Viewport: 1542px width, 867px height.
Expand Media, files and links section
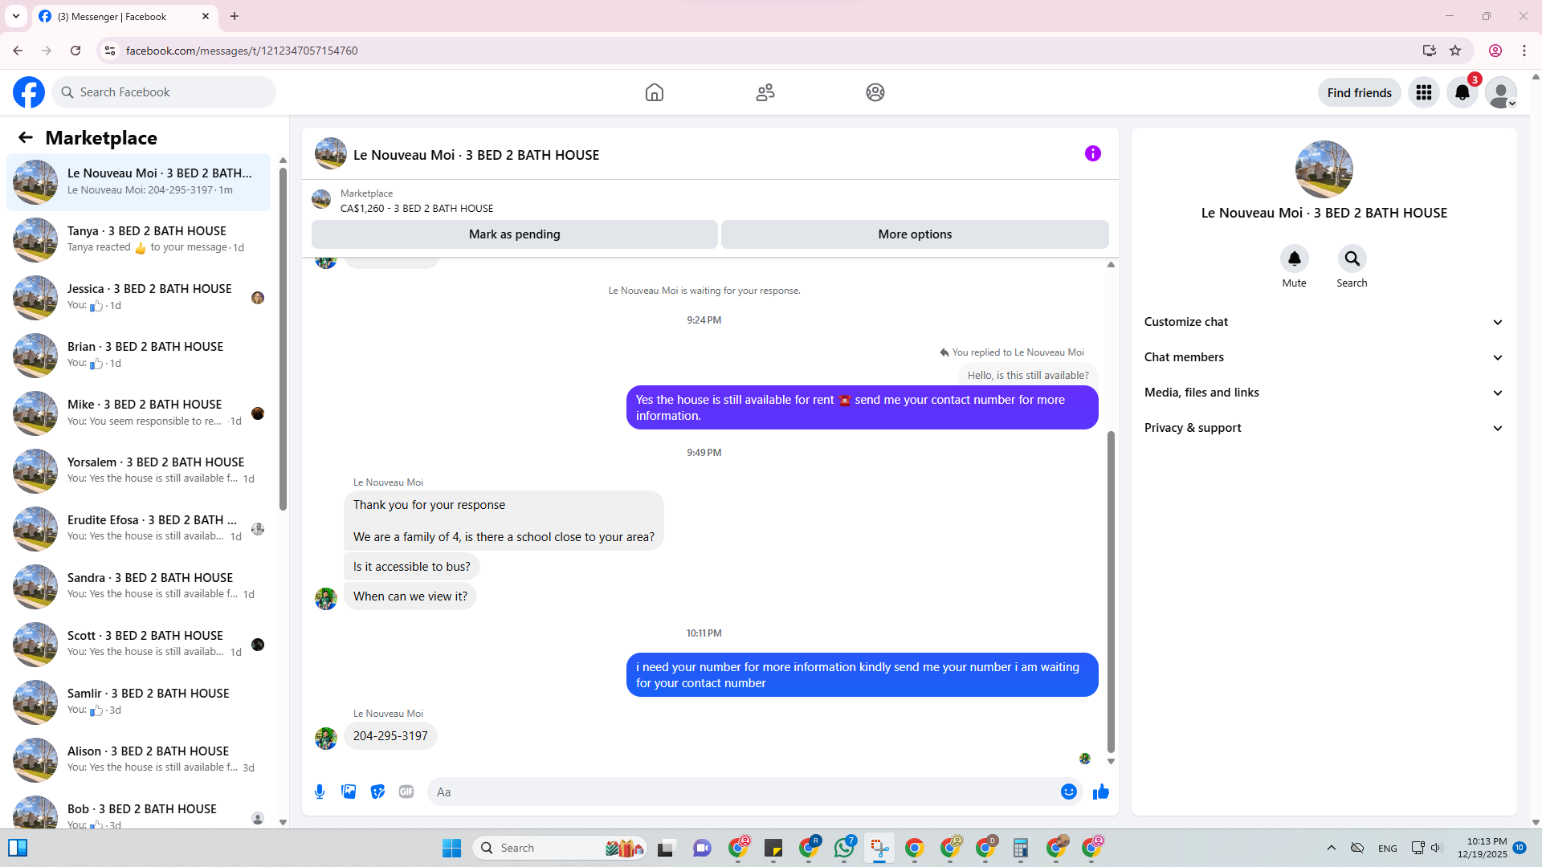coord(1324,393)
